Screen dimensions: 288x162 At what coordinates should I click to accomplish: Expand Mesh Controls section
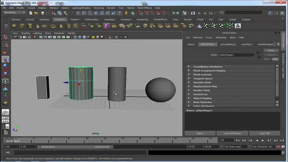coord(230,75)
